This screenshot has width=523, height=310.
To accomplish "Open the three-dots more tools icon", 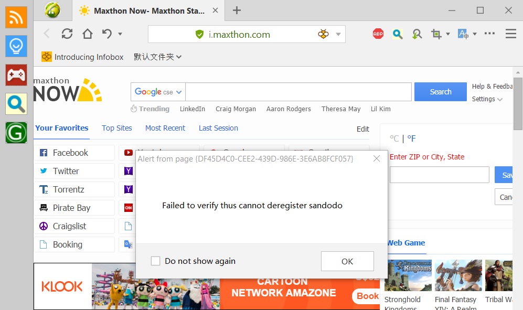I will (x=489, y=34).
